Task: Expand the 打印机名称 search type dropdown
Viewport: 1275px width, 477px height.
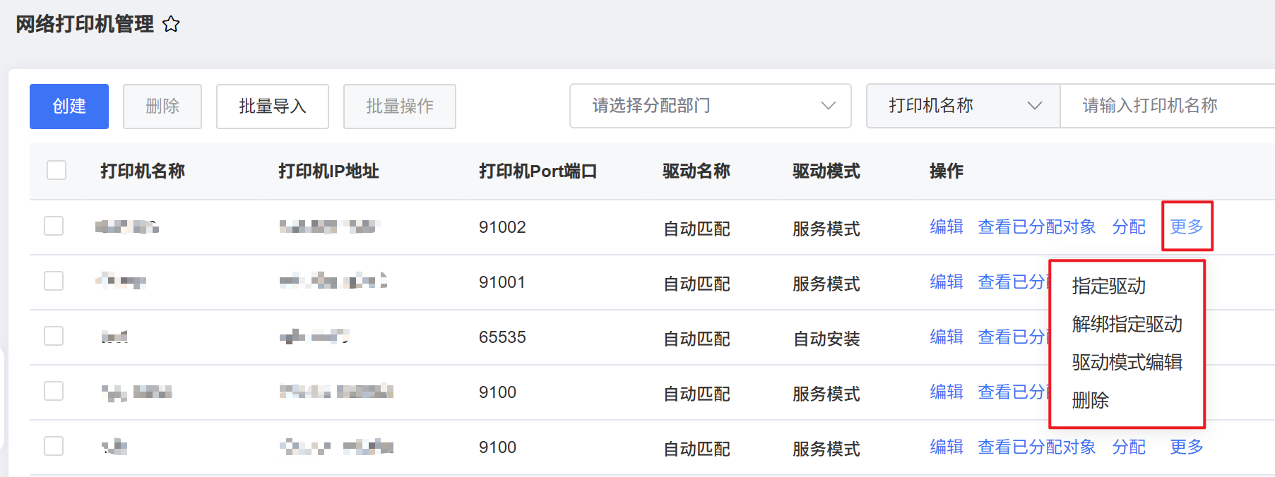Action: [963, 106]
